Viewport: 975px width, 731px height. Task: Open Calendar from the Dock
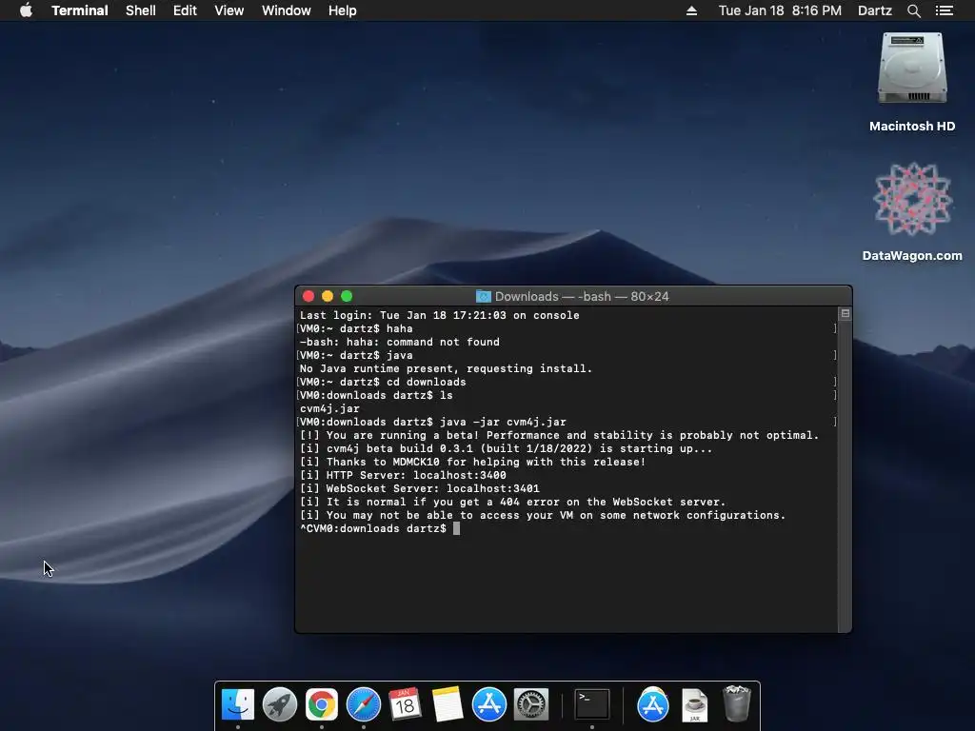405,704
